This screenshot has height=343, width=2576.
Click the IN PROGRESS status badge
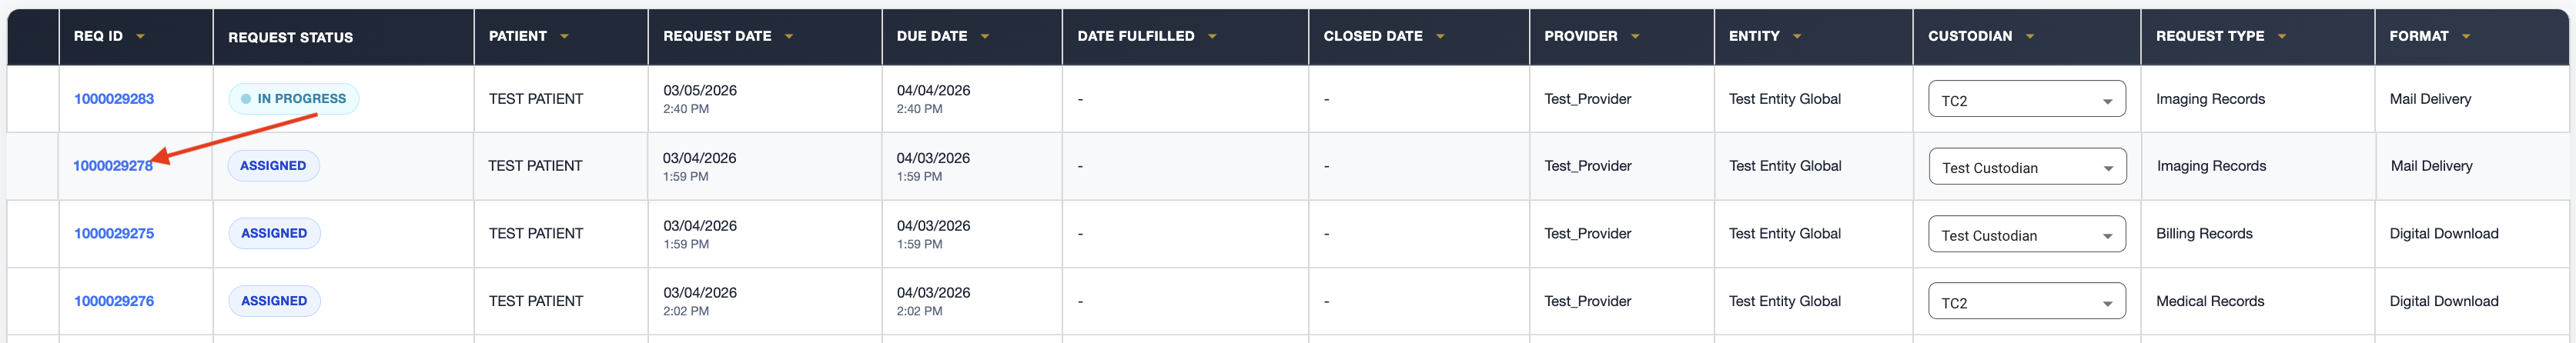293,99
